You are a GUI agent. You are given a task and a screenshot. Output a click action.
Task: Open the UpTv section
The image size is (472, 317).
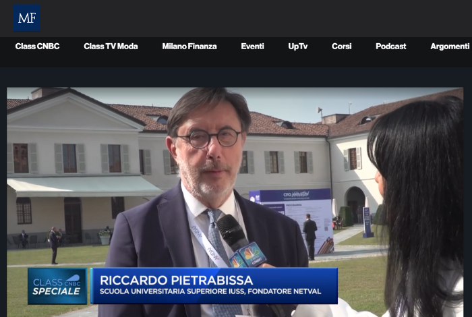(x=298, y=47)
